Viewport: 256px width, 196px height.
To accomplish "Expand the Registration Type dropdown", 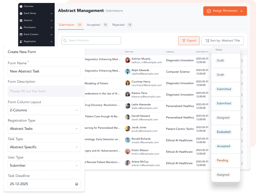I will 44,129.
